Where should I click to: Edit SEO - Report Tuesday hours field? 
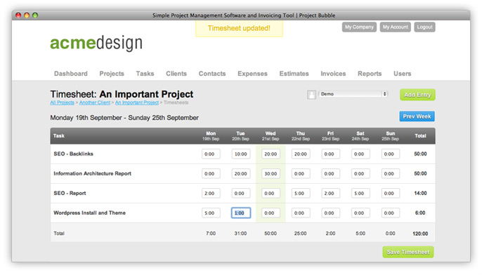pos(241,193)
